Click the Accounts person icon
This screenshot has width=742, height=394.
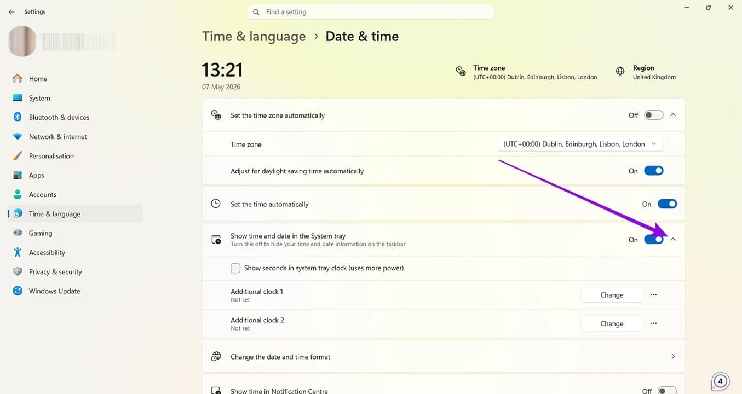(x=18, y=194)
